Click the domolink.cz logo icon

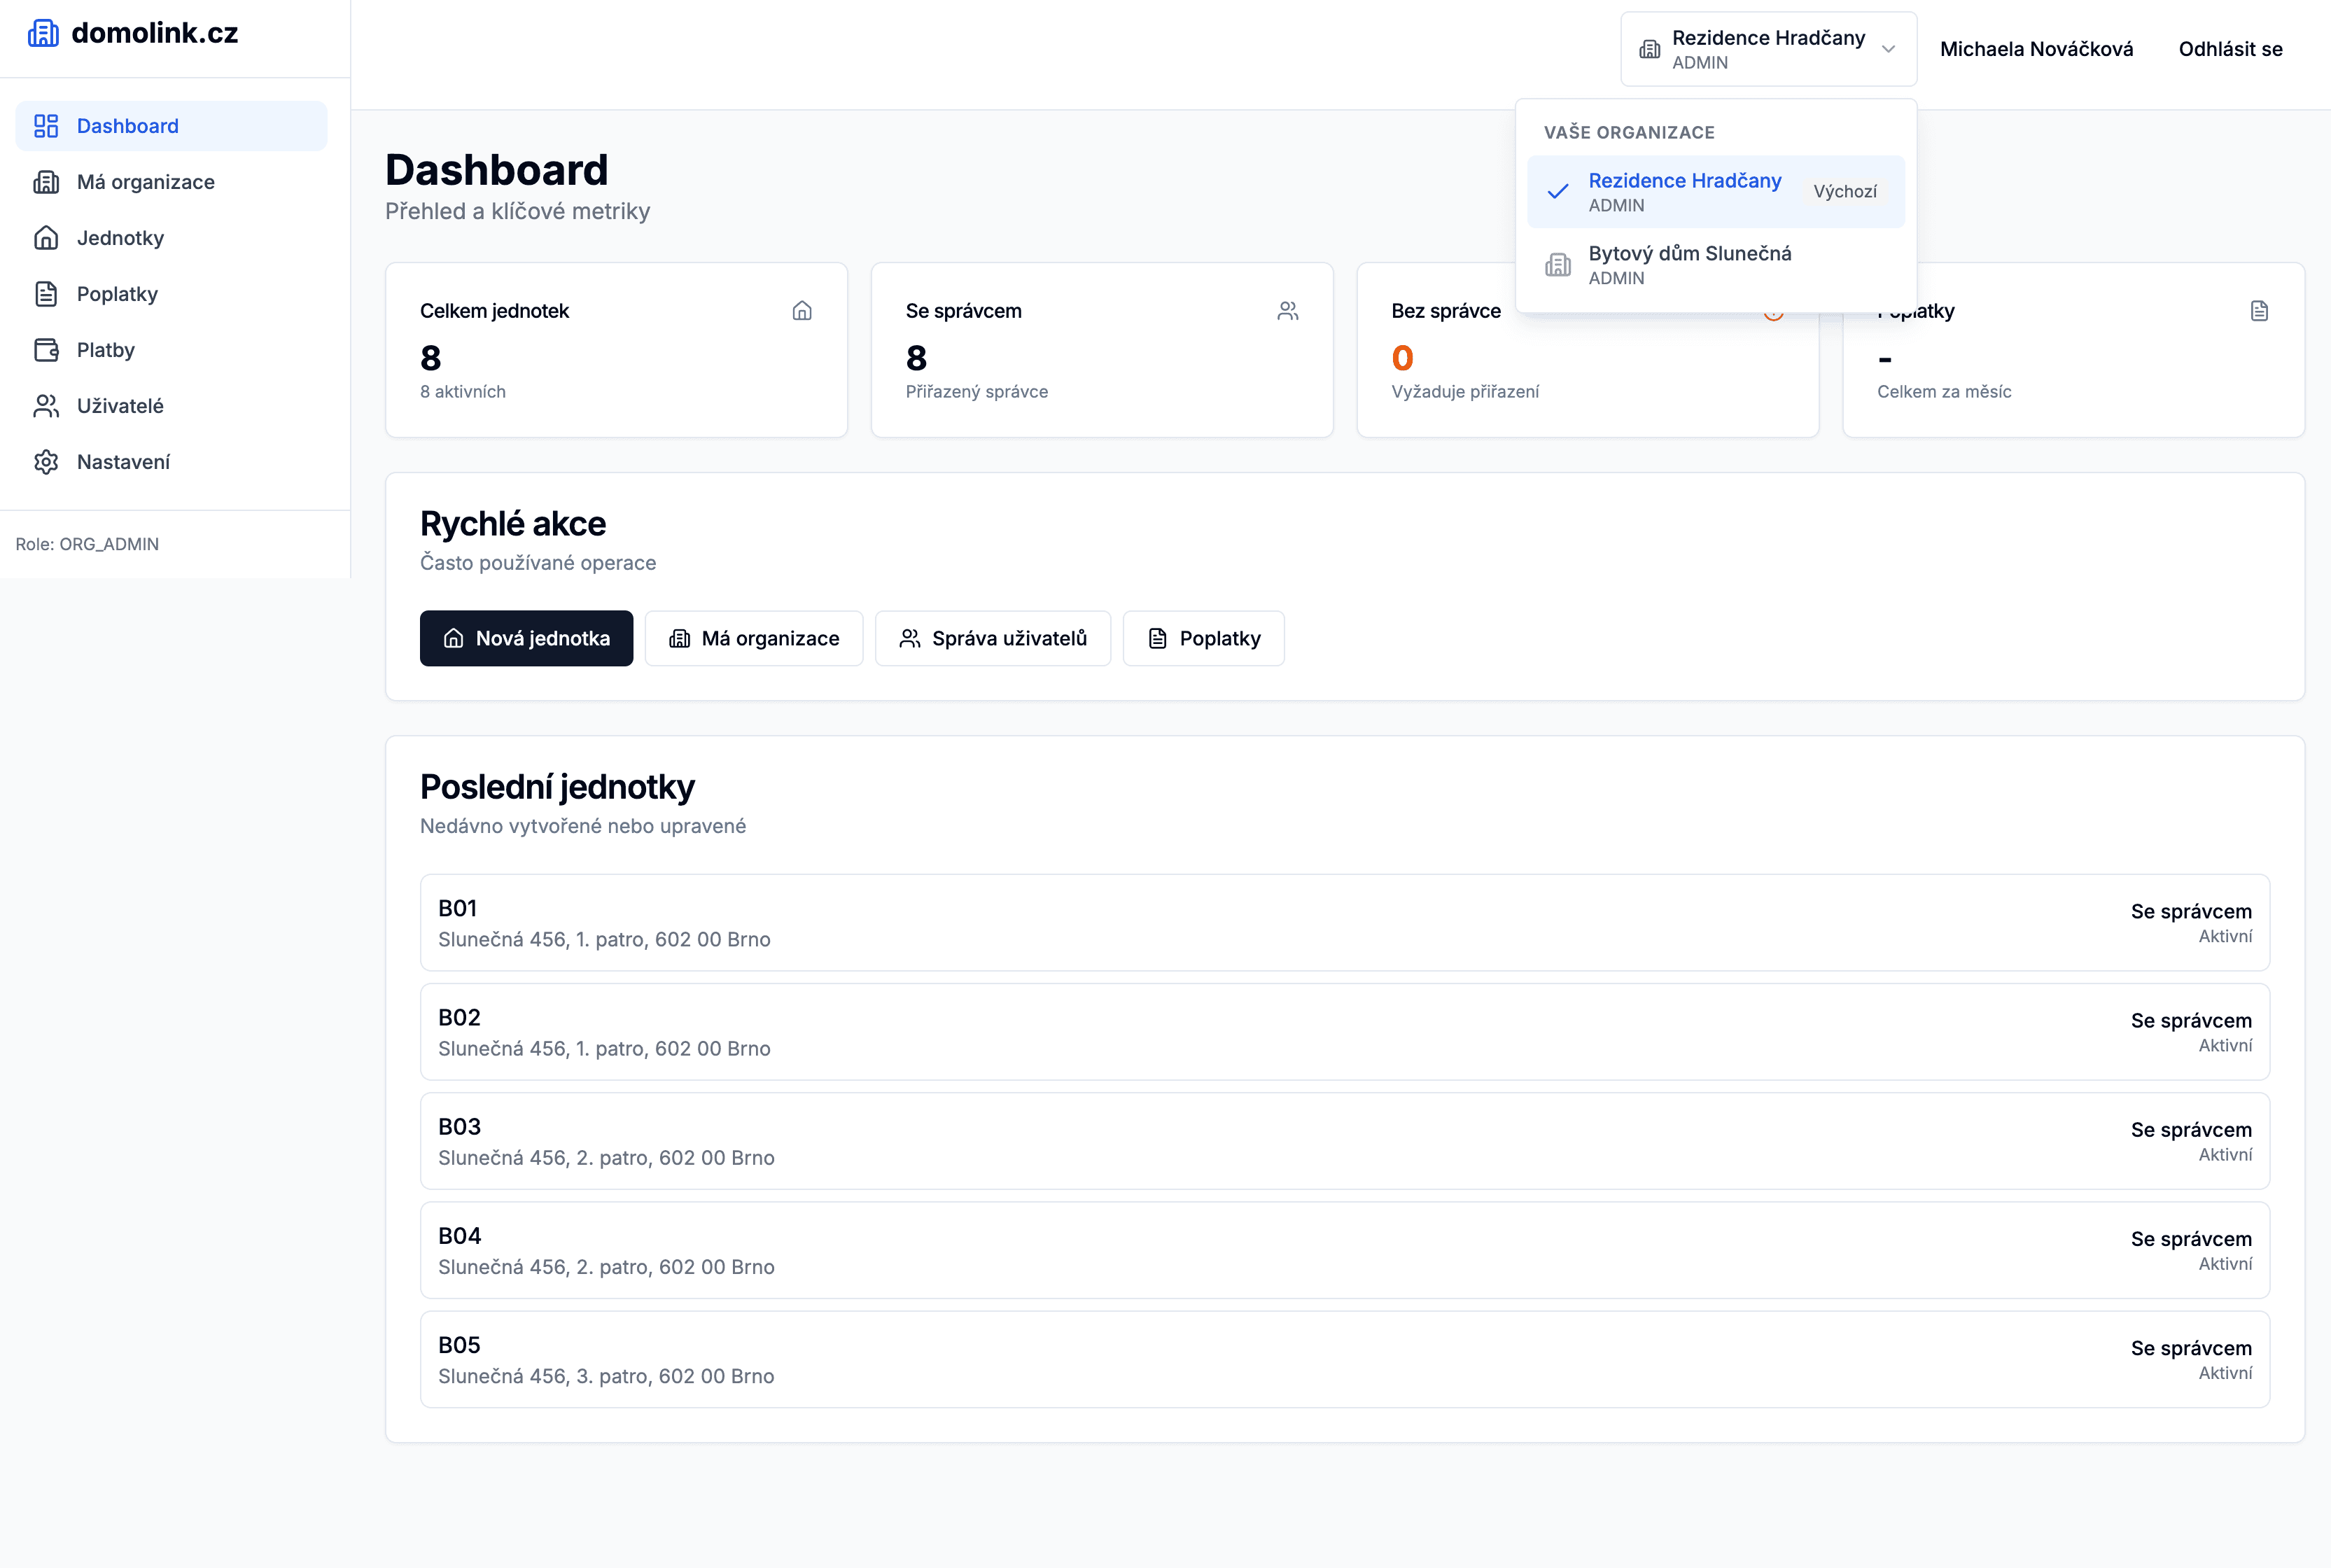click(43, 33)
